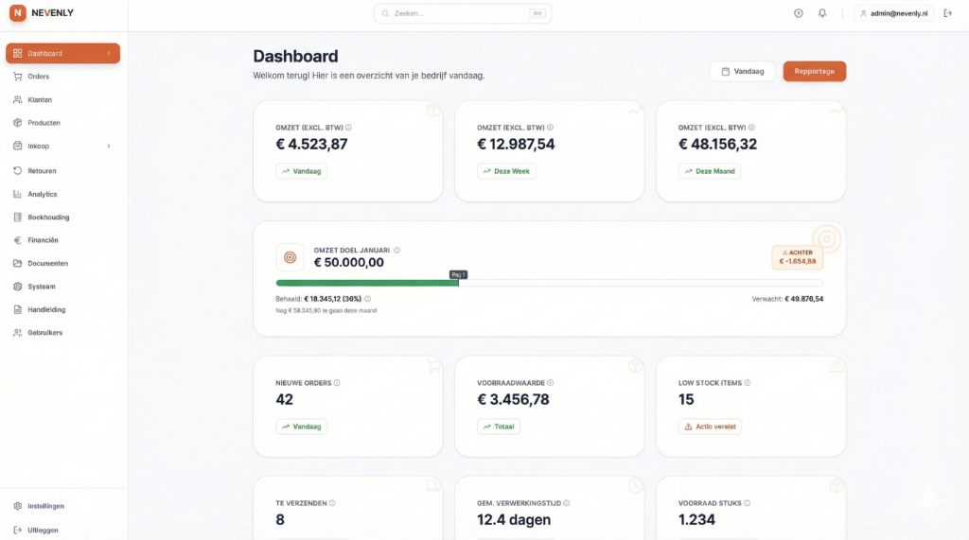
Task: Click the Instellingen gear icon
Action: pos(17,506)
